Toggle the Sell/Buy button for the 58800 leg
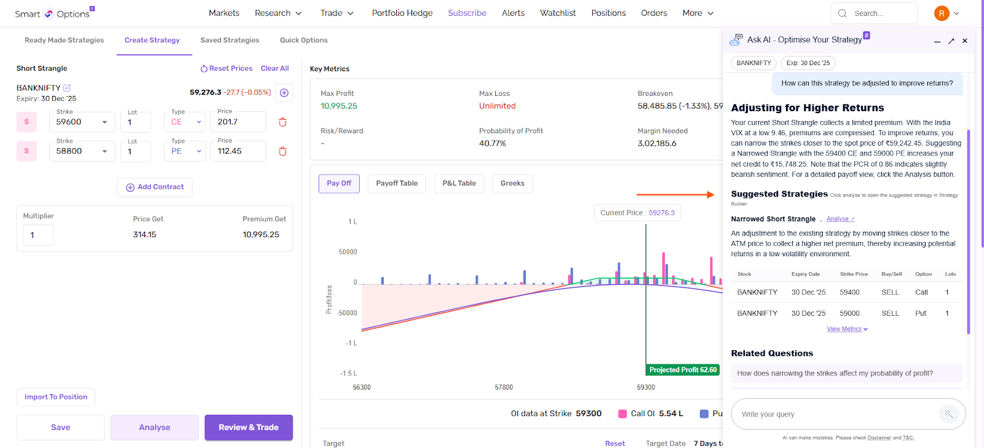This screenshot has width=984, height=448. (26, 151)
